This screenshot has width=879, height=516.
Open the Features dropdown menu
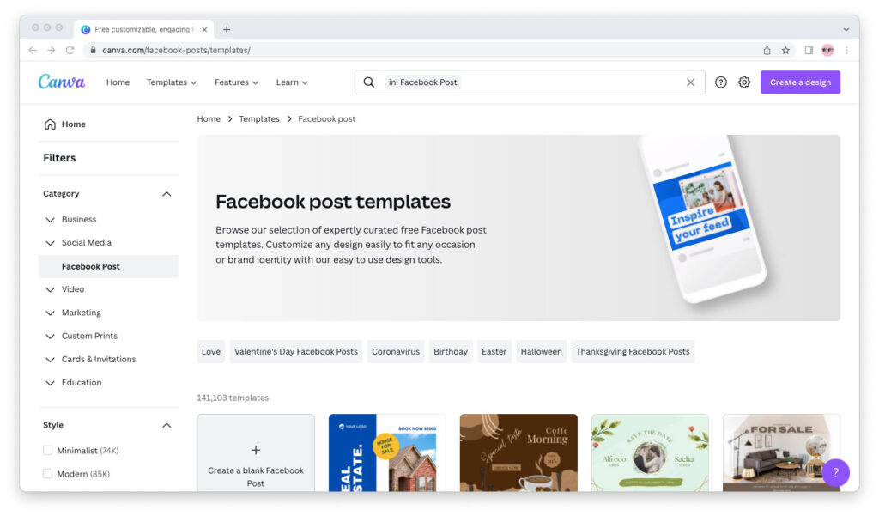coord(236,82)
